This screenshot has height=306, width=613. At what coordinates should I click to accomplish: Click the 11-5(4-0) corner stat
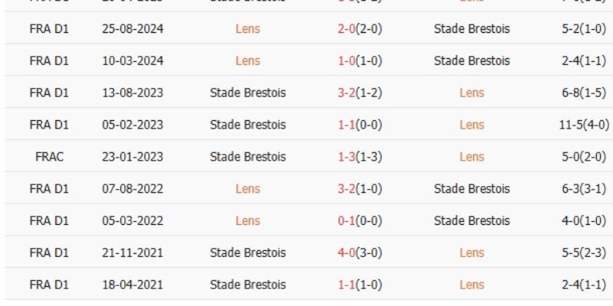[584, 125]
